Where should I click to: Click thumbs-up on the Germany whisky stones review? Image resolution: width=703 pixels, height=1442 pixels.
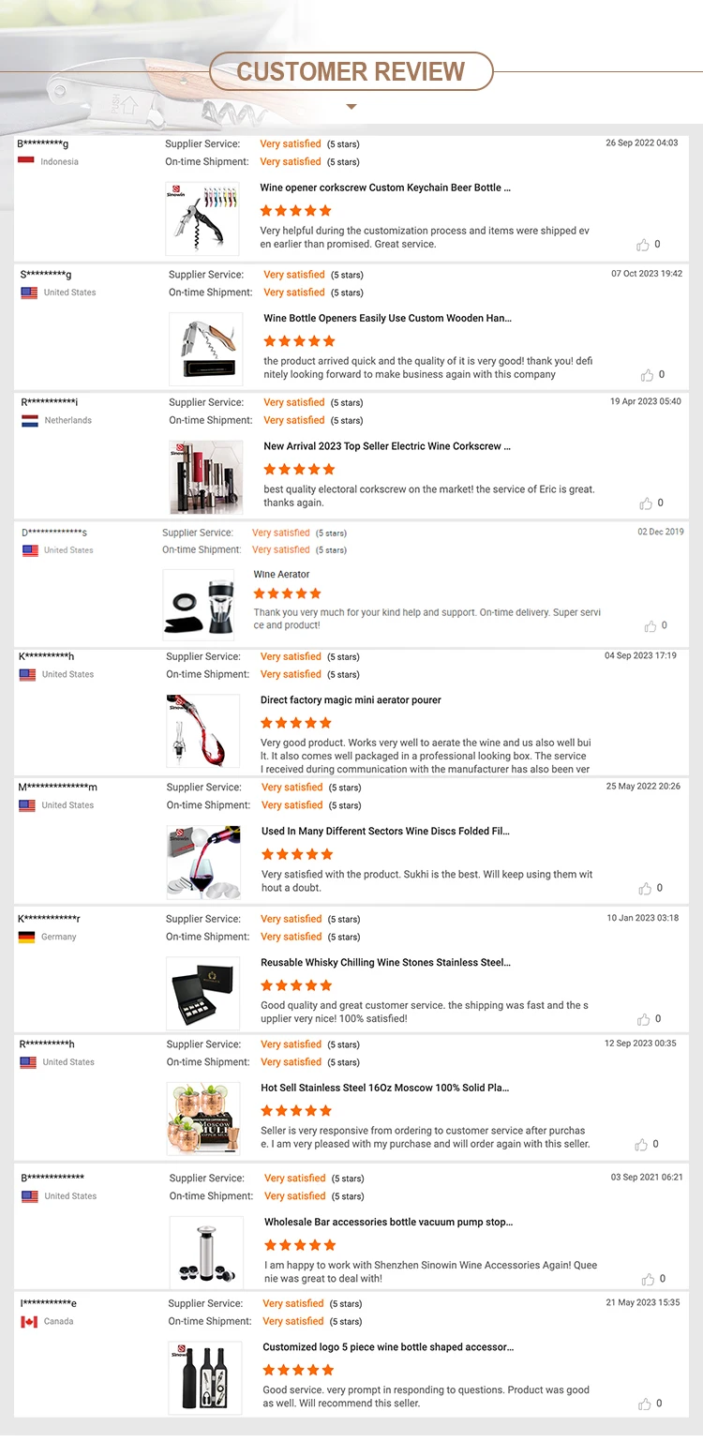pyautogui.click(x=644, y=1019)
